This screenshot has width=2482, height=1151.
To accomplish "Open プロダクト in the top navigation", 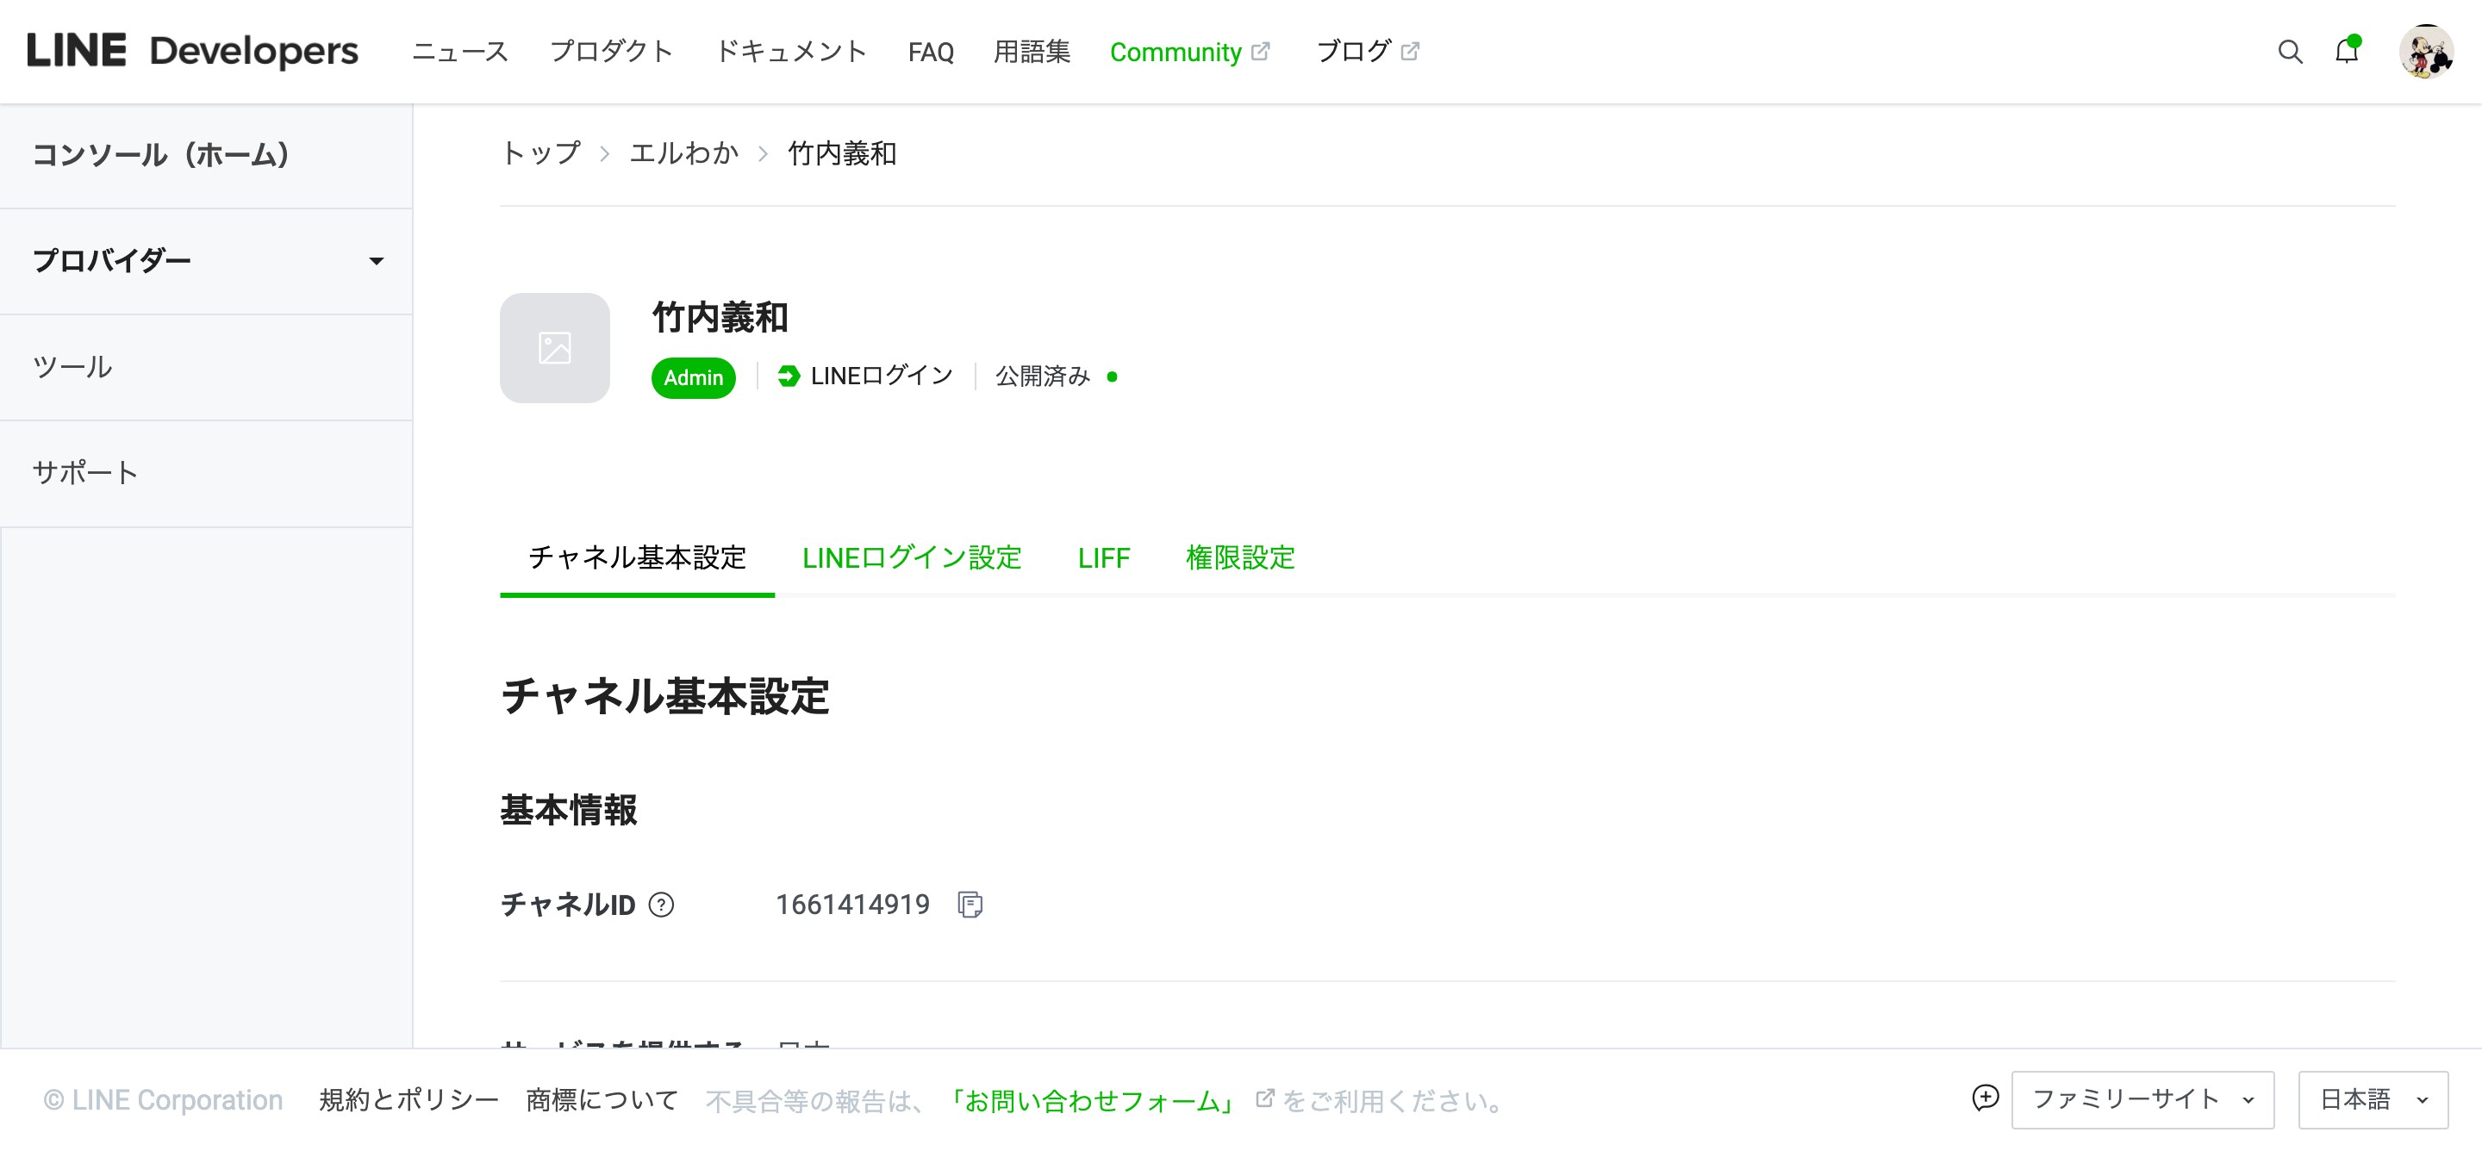I will pos(611,51).
